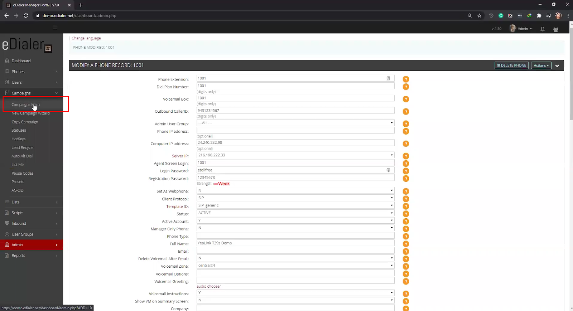
Task: Click Email input field
Action: click(x=295, y=251)
